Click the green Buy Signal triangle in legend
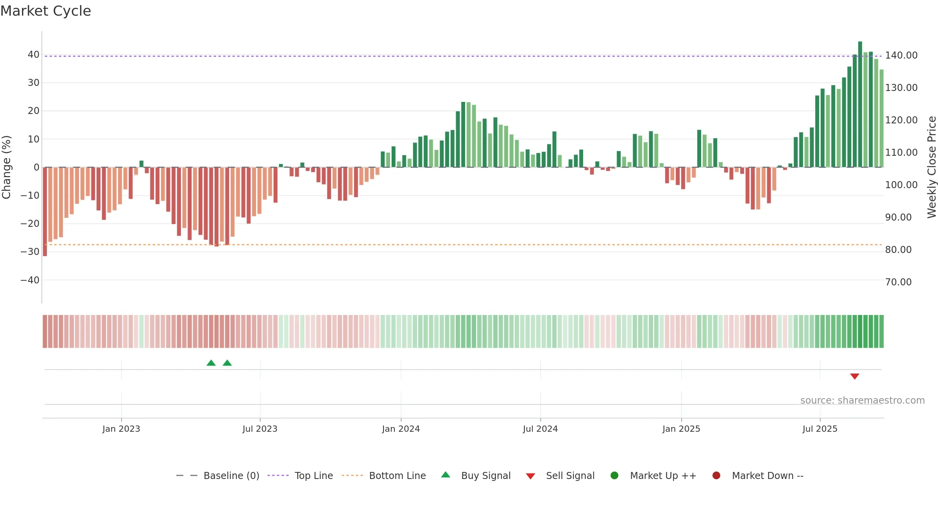The width and height of the screenshot is (938, 527). [446, 475]
